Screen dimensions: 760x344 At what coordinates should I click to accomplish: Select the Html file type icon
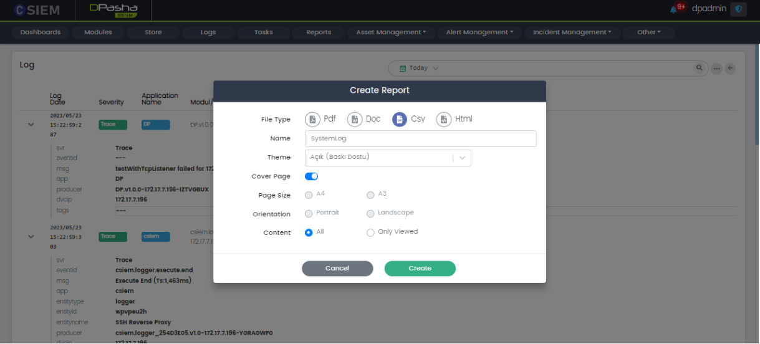(443, 119)
